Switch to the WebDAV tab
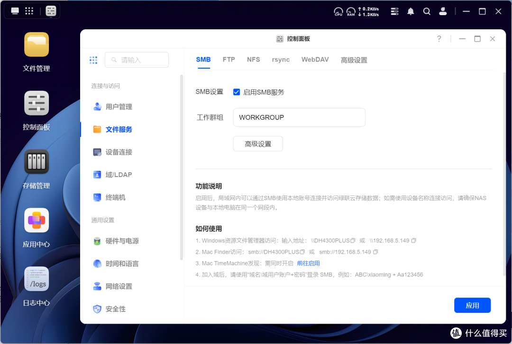The width and height of the screenshot is (512, 344). [315, 60]
